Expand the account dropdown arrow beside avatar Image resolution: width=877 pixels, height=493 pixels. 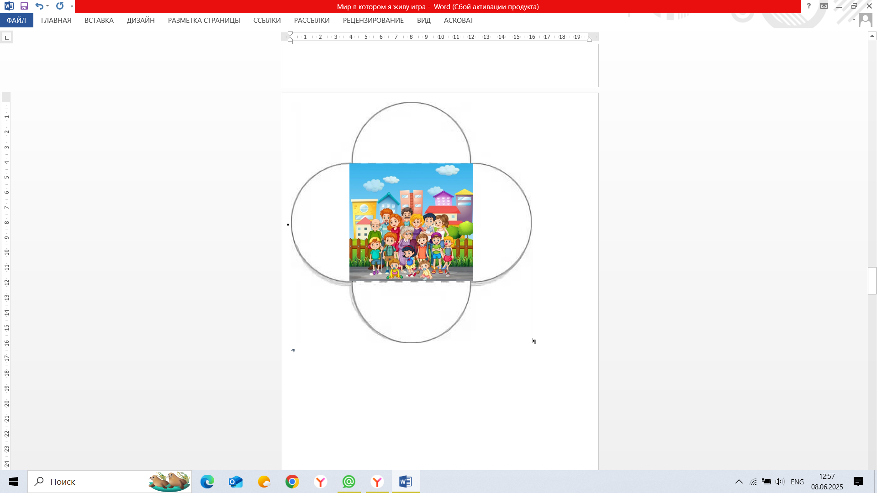[x=854, y=20]
